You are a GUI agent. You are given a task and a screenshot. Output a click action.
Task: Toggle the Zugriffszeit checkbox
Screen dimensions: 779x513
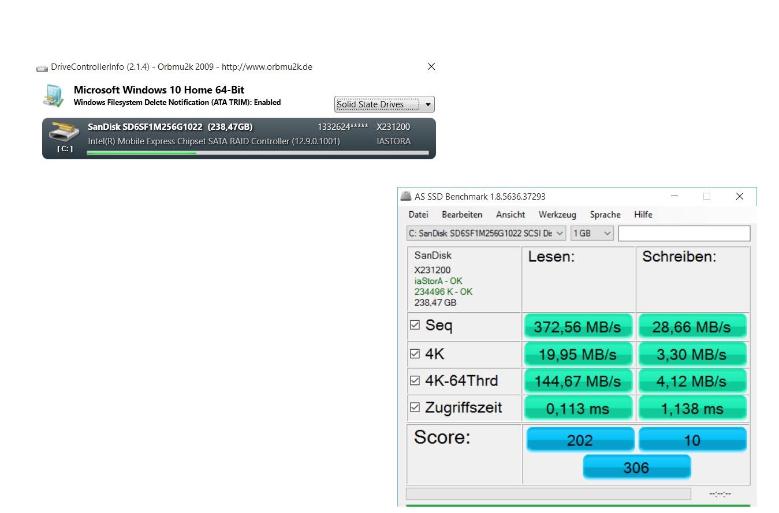(x=415, y=407)
